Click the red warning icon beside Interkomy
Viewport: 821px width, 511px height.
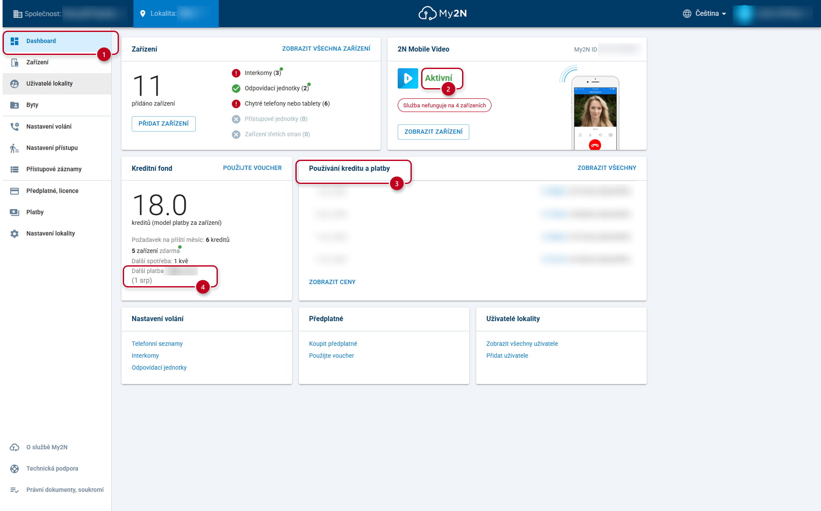click(x=236, y=73)
